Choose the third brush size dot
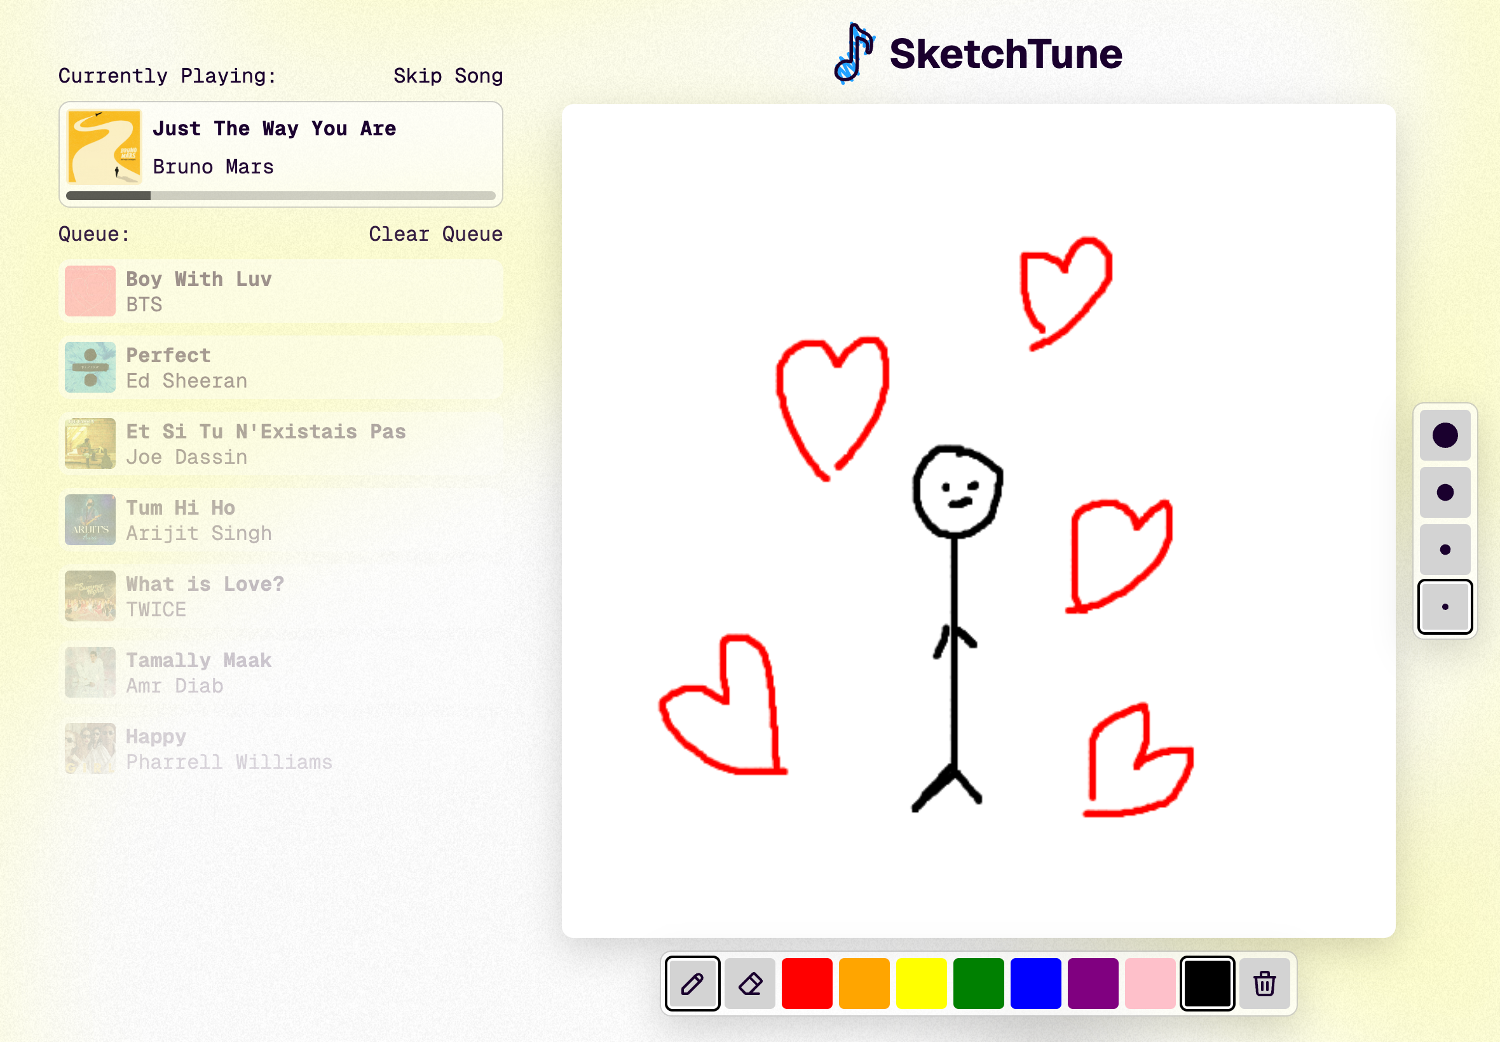The width and height of the screenshot is (1500, 1042). coord(1445,550)
